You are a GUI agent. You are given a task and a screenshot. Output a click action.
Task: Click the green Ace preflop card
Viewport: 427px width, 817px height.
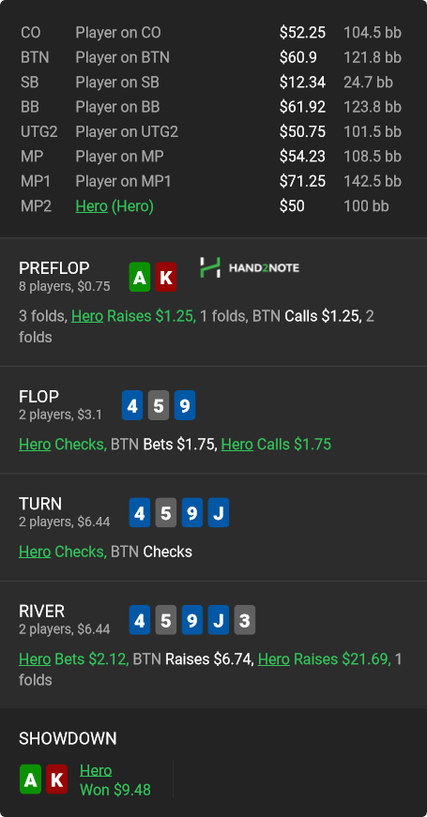[x=140, y=278]
